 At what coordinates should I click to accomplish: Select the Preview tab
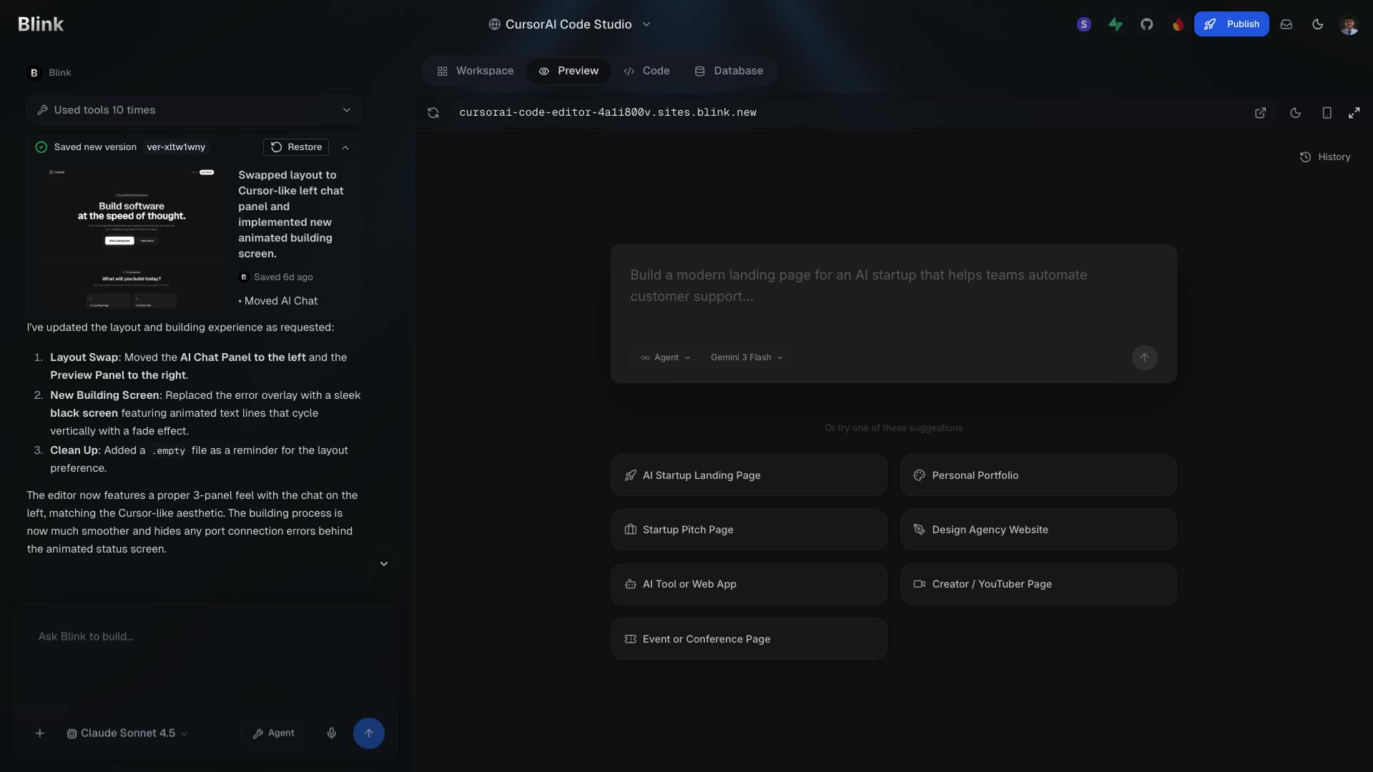[569, 71]
